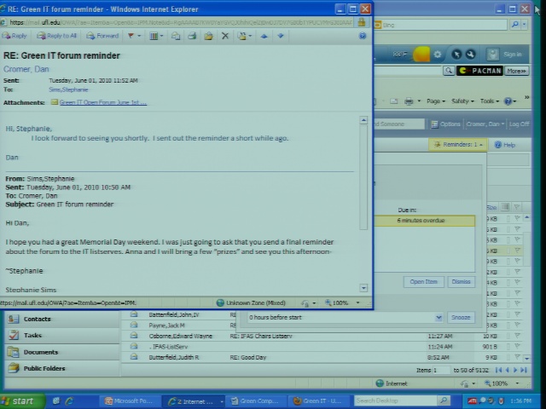Image resolution: width=546 pixels, height=409 pixels.
Task: Open the 0 hours before start dropdown
Action: [x=439, y=317]
